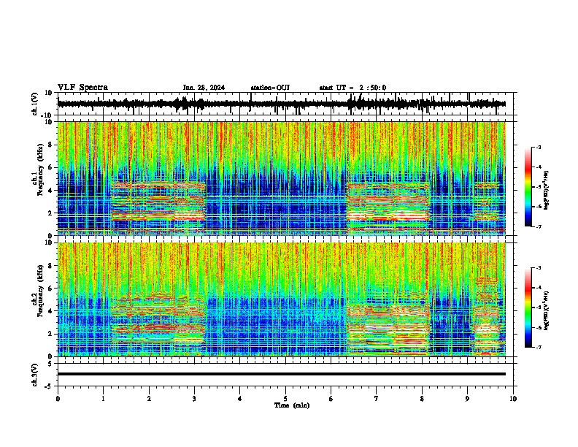Click ch.1 emission band between minutes 6 and 8

point(388,202)
